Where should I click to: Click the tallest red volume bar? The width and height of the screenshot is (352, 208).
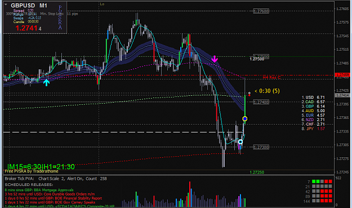[190, 194]
